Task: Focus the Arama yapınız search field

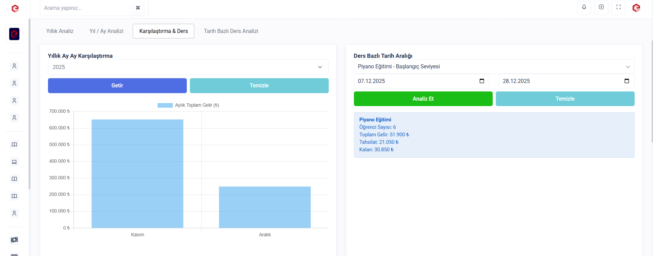Action: [x=87, y=8]
